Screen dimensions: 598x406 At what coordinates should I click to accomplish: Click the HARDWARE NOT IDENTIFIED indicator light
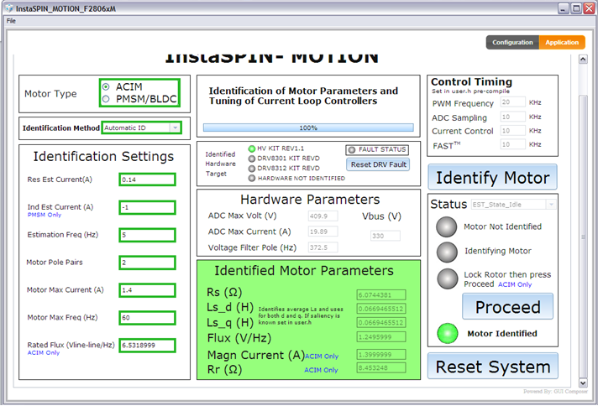pyautogui.click(x=252, y=178)
